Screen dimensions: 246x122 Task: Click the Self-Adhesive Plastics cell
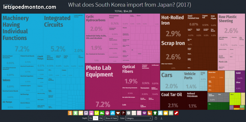[x=224, y=42]
